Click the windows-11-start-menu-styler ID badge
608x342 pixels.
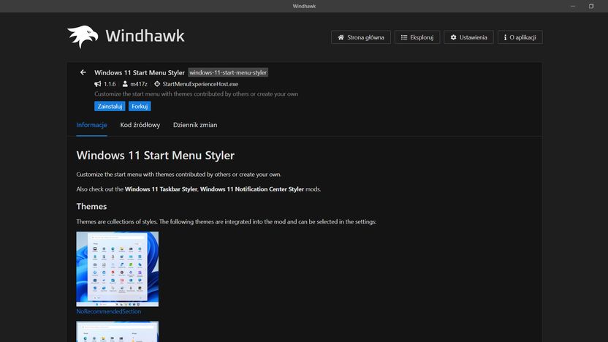tap(228, 72)
